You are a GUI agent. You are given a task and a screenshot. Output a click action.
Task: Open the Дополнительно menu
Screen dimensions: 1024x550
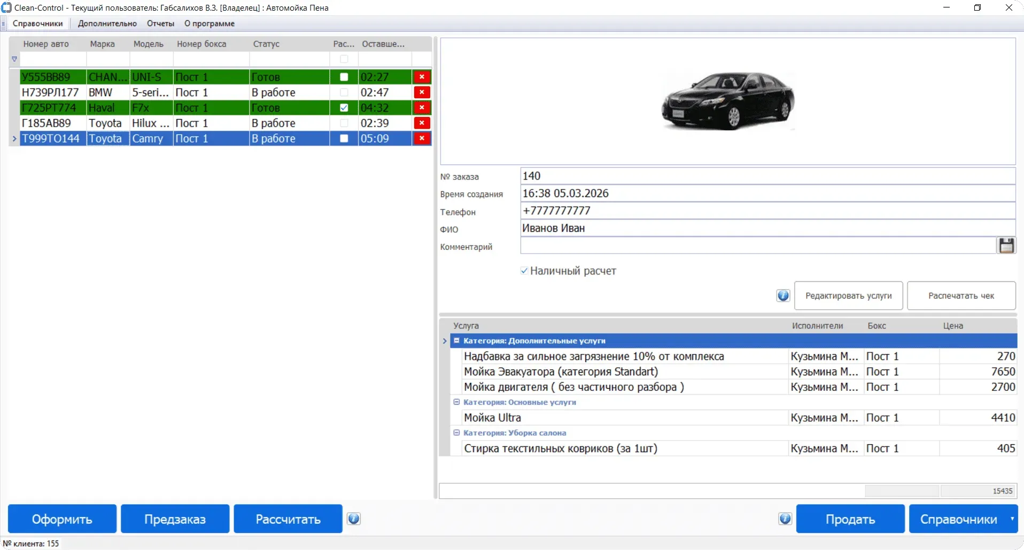tap(107, 23)
